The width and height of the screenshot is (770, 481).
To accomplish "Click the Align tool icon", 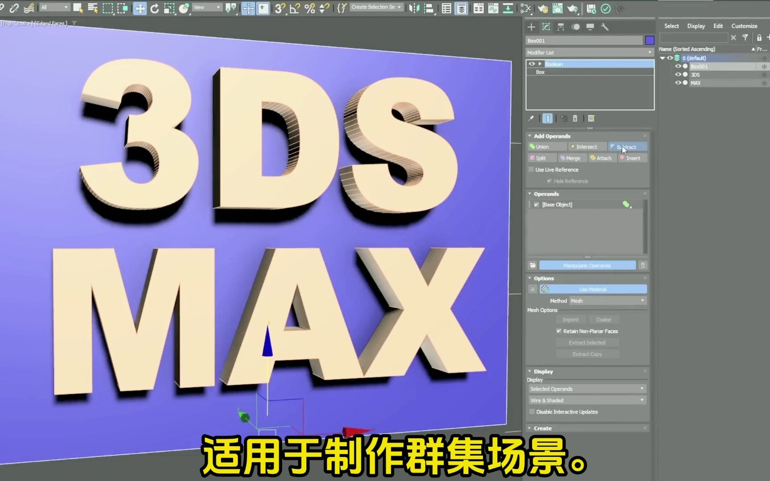I will pyautogui.click(x=429, y=8).
